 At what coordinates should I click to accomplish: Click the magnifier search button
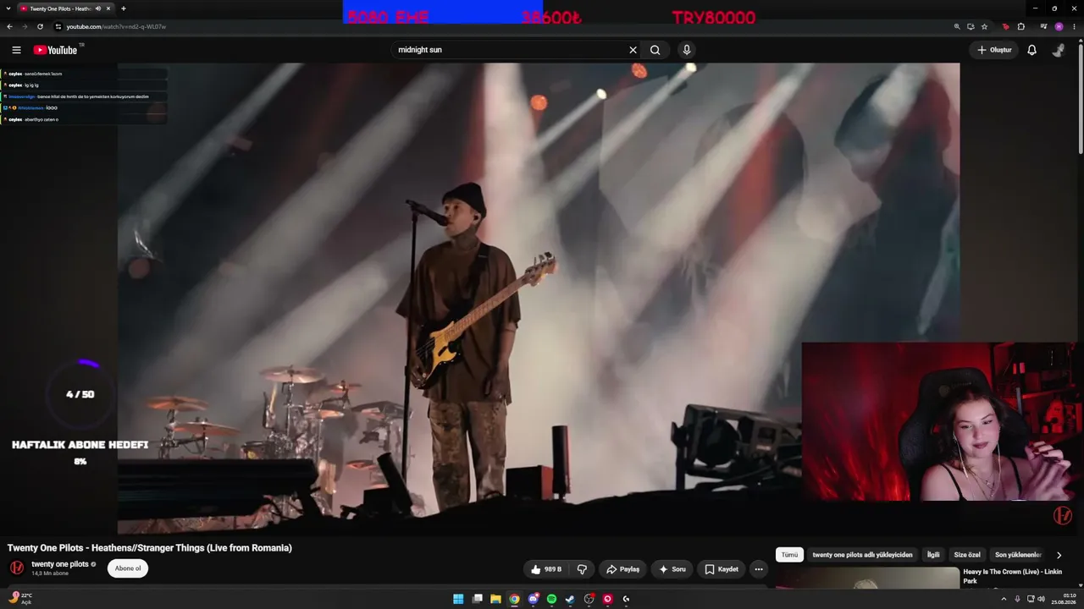tap(655, 50)
